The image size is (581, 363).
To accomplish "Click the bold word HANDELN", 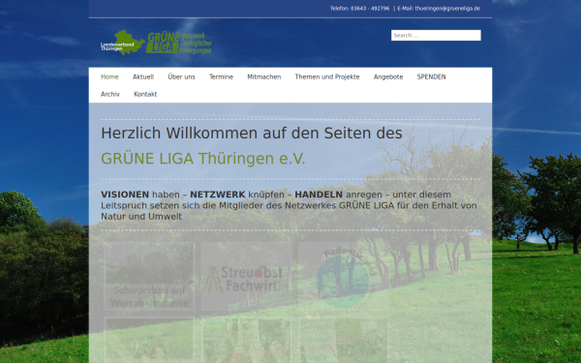I will [x=319, y=195].
